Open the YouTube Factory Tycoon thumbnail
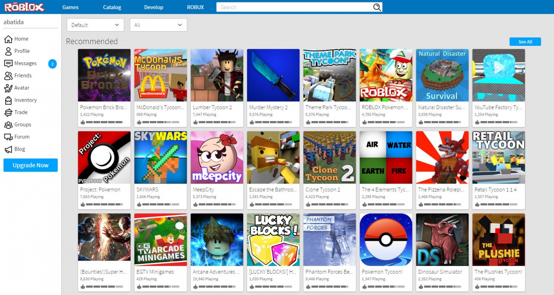 tap(499, 75)
